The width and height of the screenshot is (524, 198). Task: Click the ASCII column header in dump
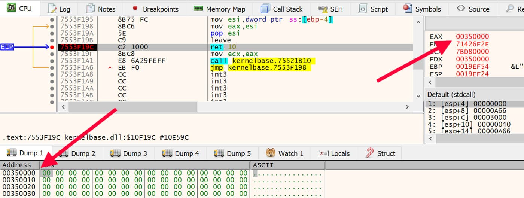pyautogui.click(x=287, y=165)
